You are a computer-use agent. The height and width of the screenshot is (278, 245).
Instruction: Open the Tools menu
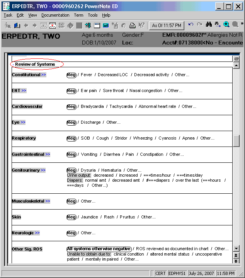pyautogui.click(x=93, y=15)
